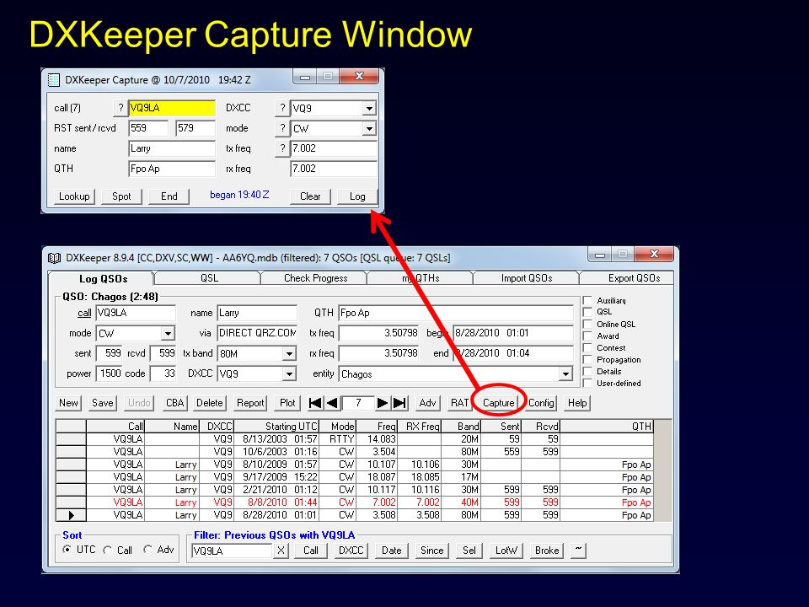Click the Spot button in Capture window

coord(121,196)
